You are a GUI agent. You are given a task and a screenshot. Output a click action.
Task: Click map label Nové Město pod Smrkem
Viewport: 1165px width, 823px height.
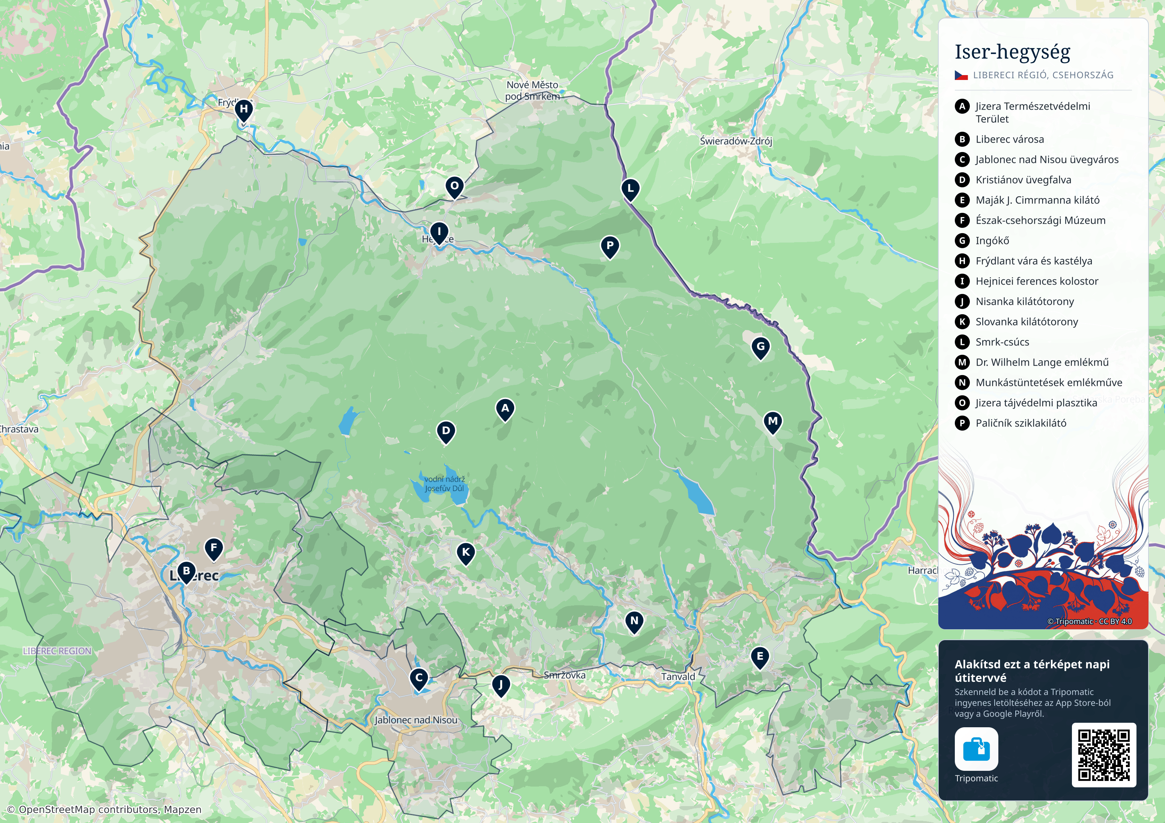click(x=532, y=90)
